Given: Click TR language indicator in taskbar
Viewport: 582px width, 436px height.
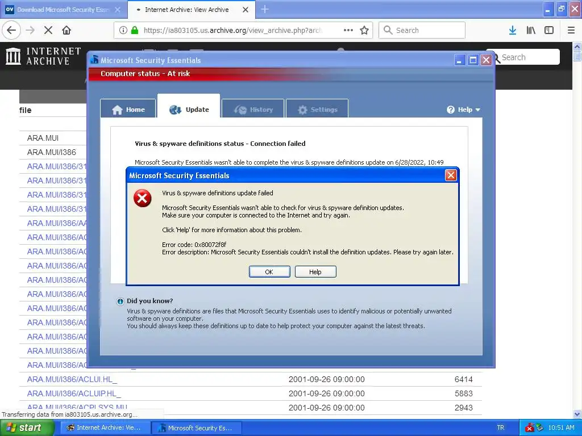Looking at the screenshot, I should coord(500,427).
